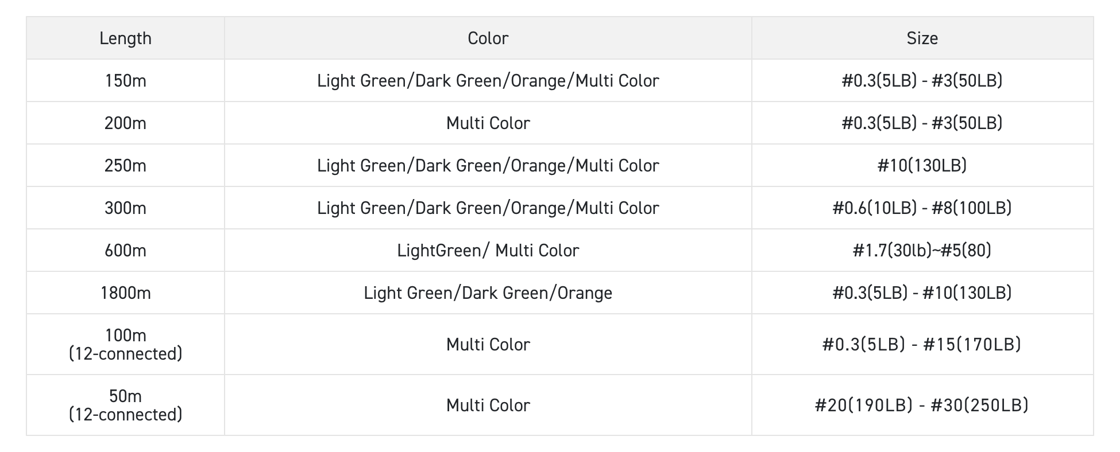Select the 50m (12-connected) cell

(x=125, y=405)
